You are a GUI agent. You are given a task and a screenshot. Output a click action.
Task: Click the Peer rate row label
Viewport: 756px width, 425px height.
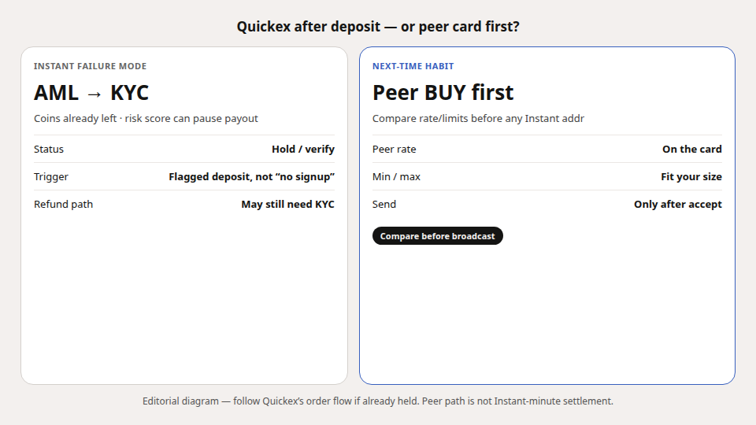(x=394, y=150)
